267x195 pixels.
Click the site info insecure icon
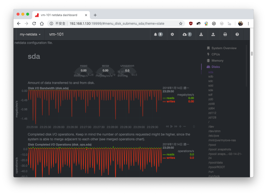click(51, 23)
